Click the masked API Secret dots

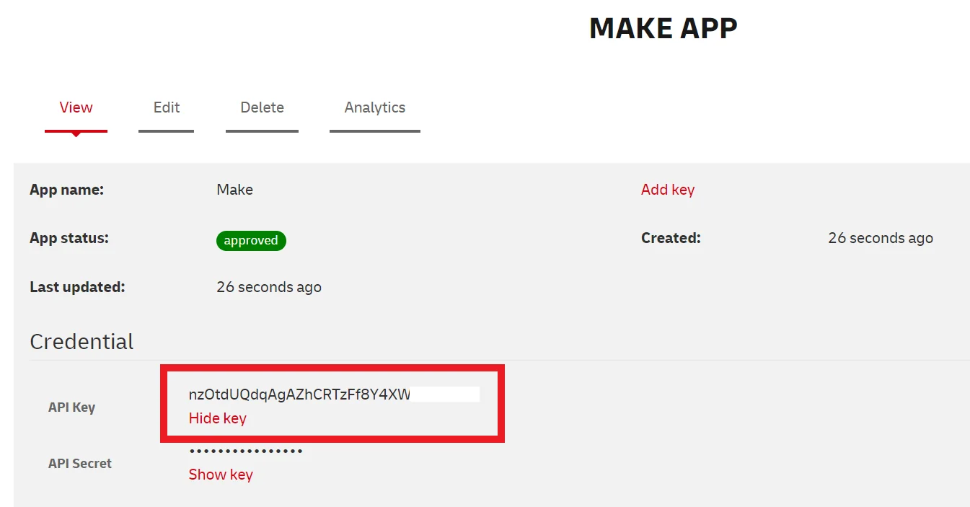246,451
